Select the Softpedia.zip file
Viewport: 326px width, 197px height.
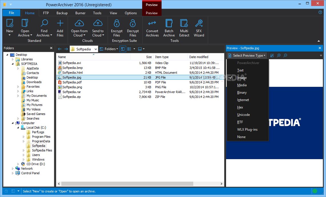[72, 97]
